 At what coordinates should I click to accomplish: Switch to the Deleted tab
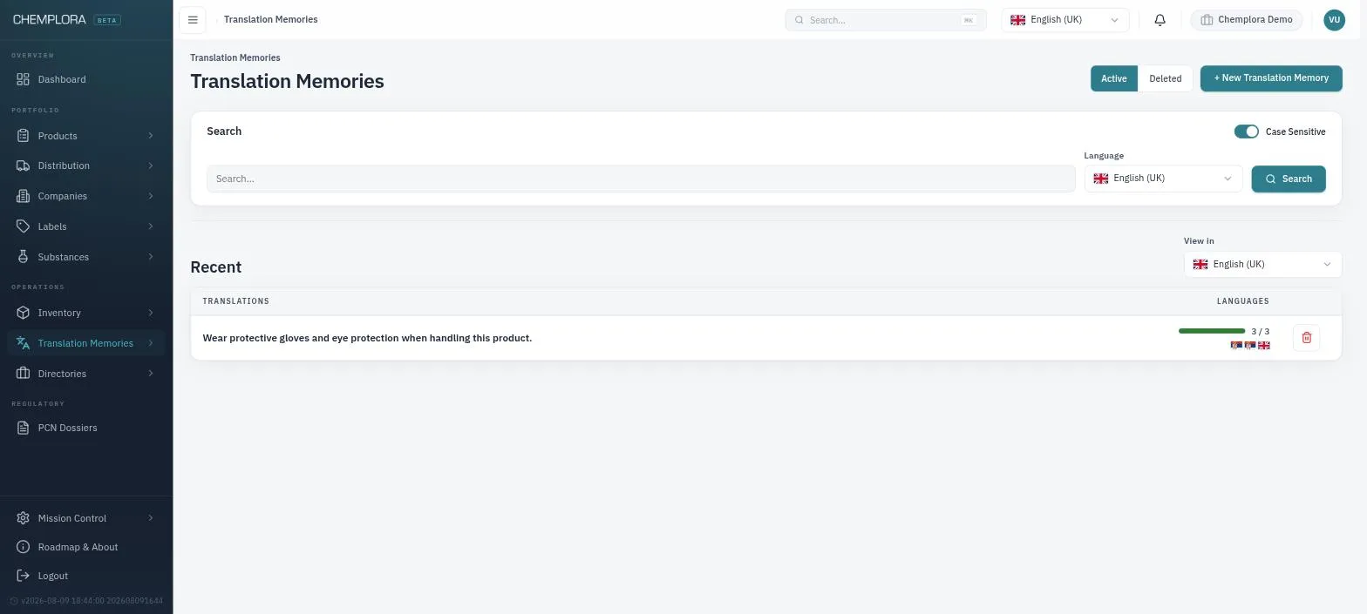pyautogui.click(x=1165, y=78)
